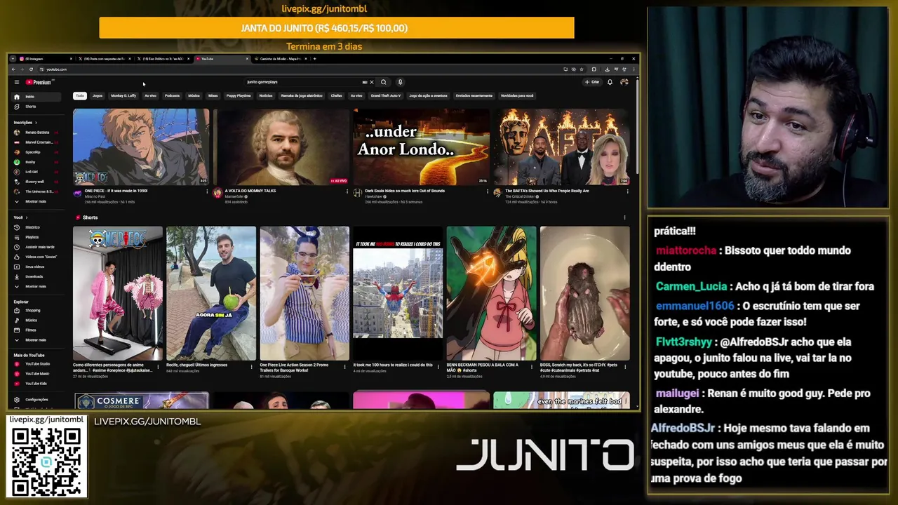Go back in the browser

tap(13, 69)
